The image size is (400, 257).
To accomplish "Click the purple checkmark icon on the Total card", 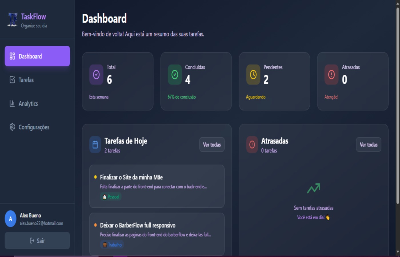I will coord(96,75).
